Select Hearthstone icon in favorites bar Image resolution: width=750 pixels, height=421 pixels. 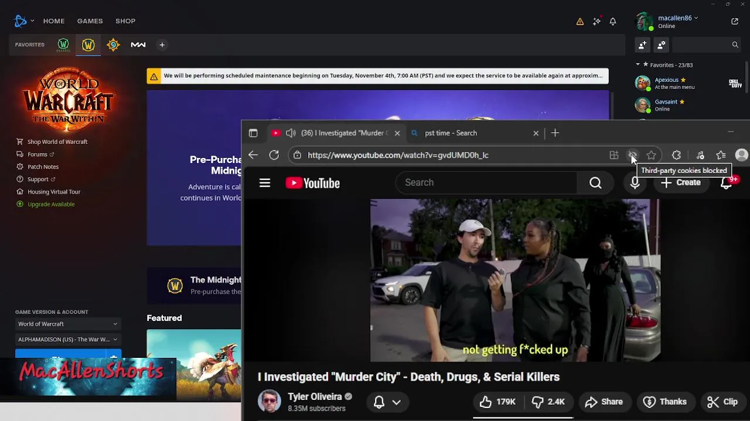pos(113,44)
